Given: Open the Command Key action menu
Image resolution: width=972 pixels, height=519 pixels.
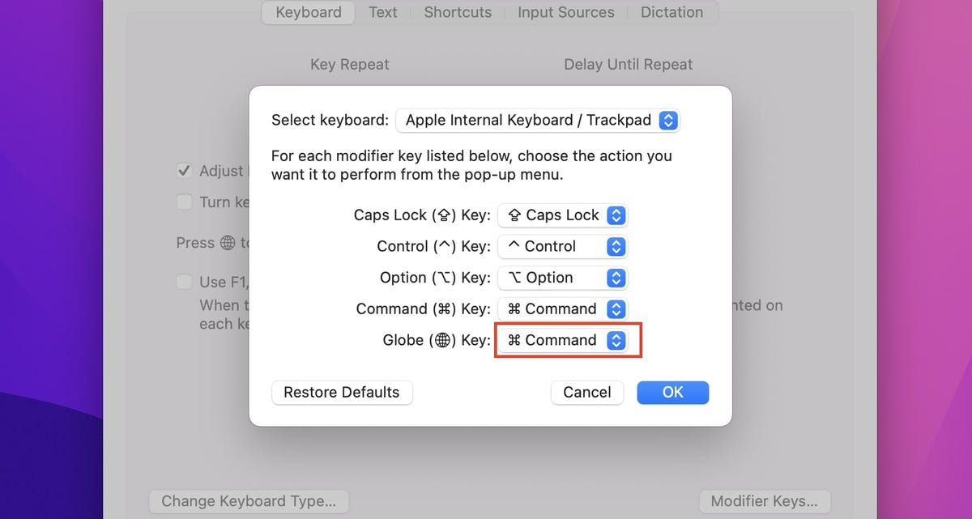Looking at the screenshot, I should 563,308.
